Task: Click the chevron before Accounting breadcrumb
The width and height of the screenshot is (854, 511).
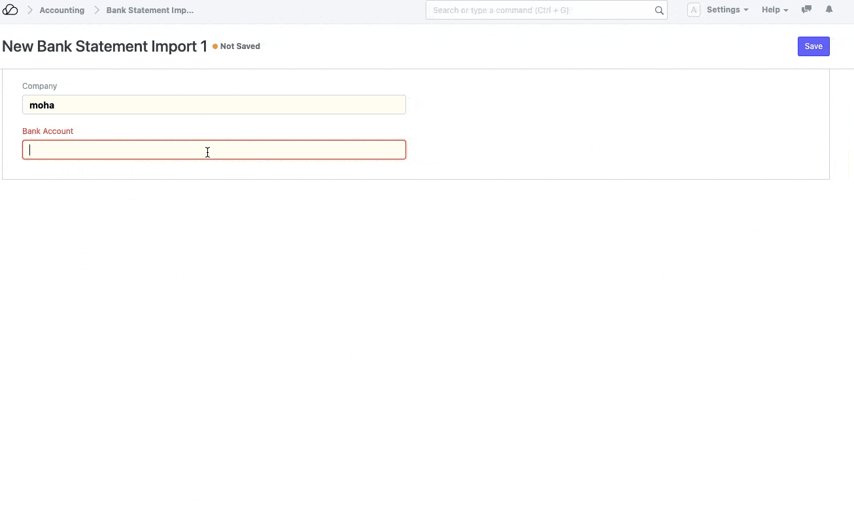Action: point(29,10)
